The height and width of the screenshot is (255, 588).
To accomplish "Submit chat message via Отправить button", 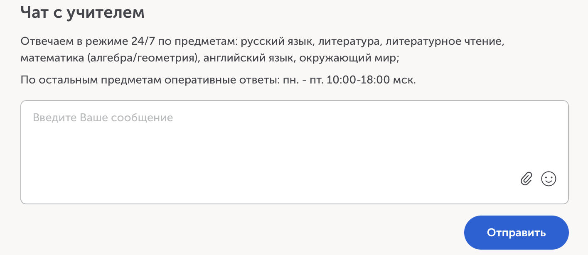I will 516,232.
